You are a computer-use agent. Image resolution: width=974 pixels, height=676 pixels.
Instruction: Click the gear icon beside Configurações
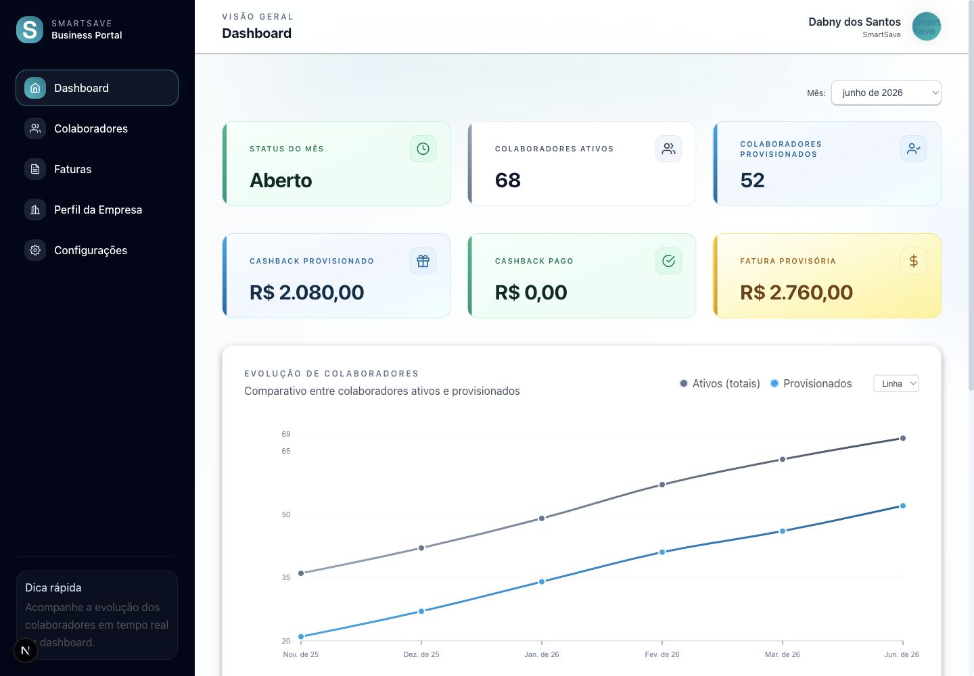35,250
